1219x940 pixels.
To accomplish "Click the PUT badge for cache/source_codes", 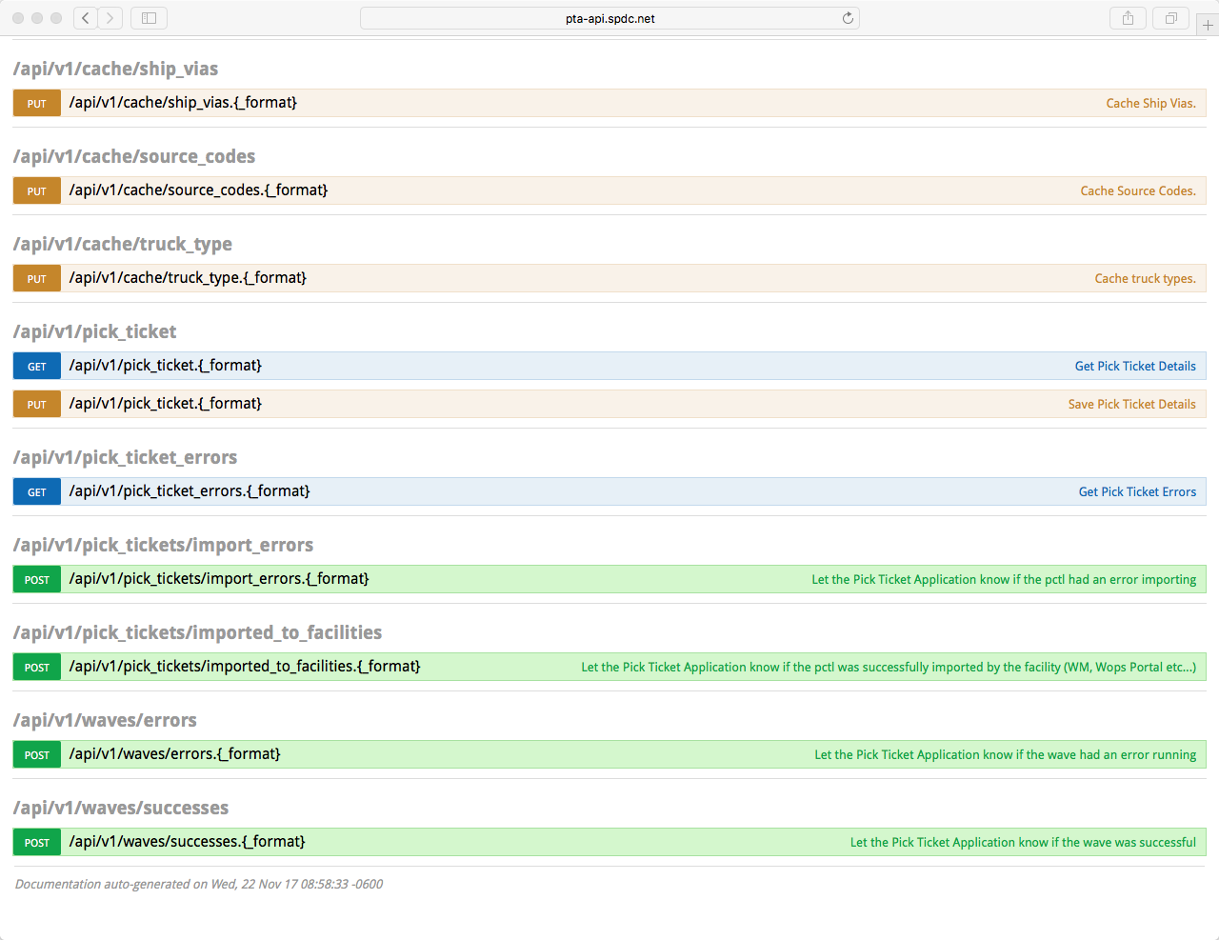I will click(x=37, y=190).
